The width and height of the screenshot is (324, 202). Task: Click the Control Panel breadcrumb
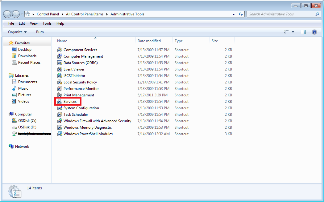click(x=48, y=14)
